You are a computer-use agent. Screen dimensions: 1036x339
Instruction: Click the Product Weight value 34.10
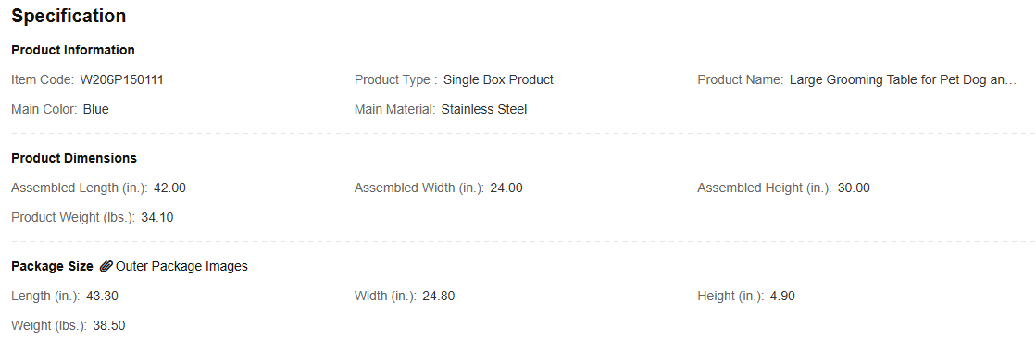click(157, 218)
